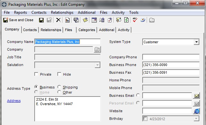
Task: Tick the Hide checkbox
Action: tap(59, 74)
